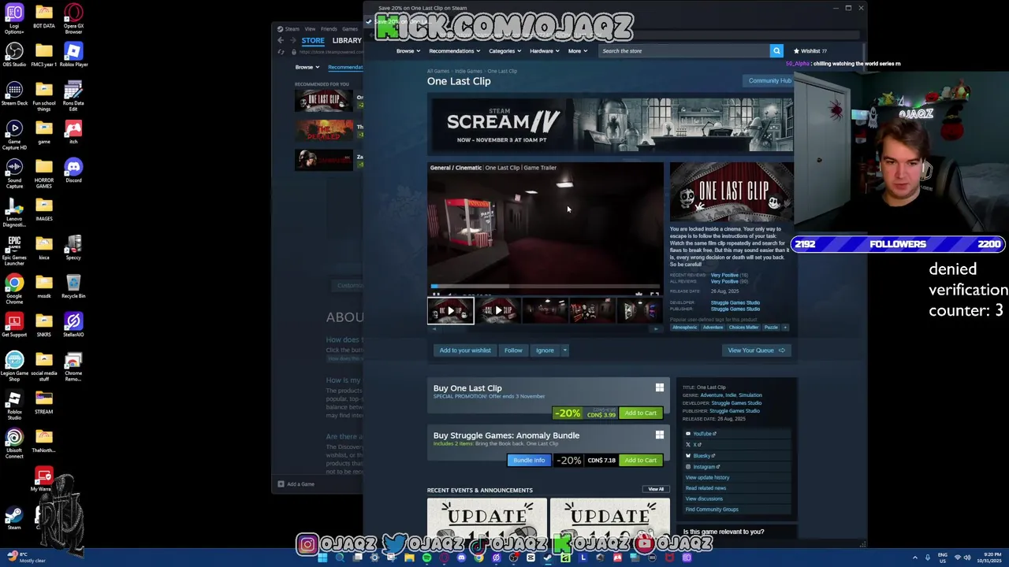This screenshot has height=567, width=1009.
Task: Open the Struggle Games Studio developer link
Action: (735, 303)
